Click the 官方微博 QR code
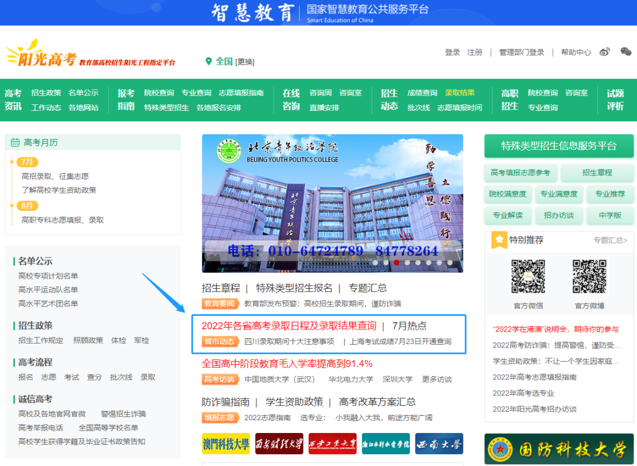The height and width of the screenshot is (466, 637). click(x=589, y=276)
